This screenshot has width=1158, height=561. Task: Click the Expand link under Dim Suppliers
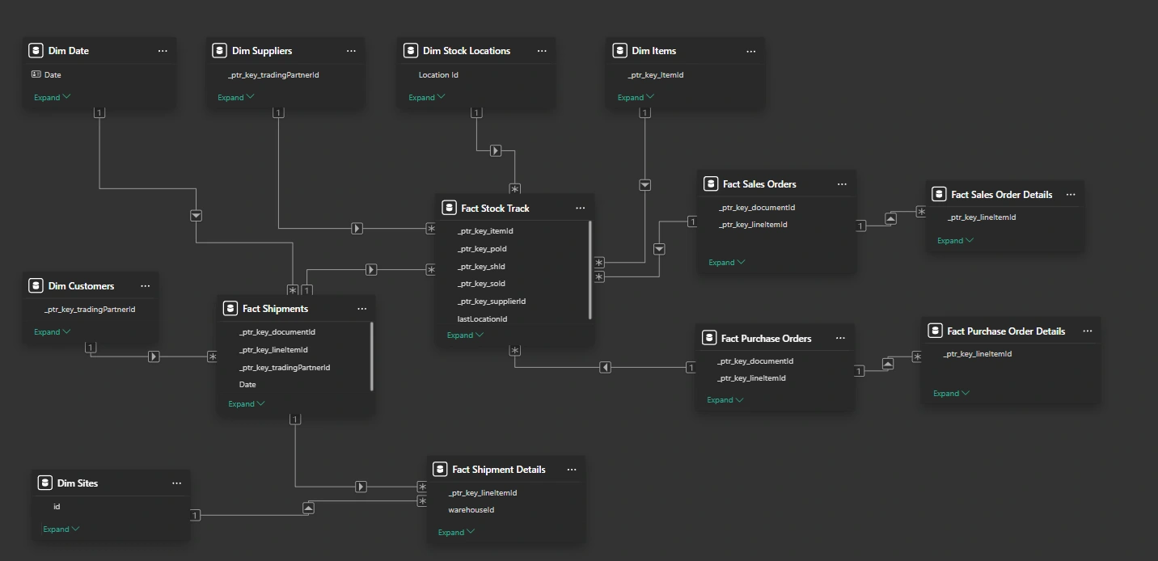pos(235,96)
